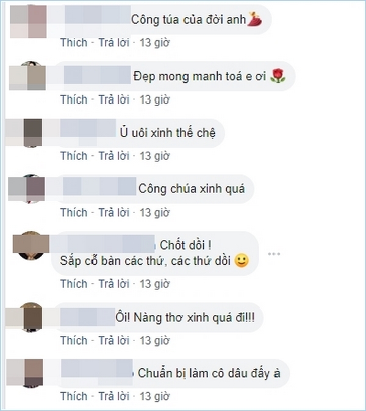Screen dimensions: 366x411
Task: Reply to the 'Sắp cỗ bàn các thứ' comment
Action: (x=113, y=284)
